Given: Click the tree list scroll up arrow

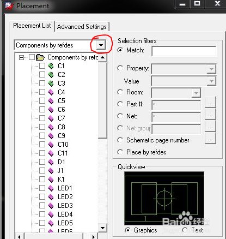Looking at the screenshot, I should click(x=102, y=57).
